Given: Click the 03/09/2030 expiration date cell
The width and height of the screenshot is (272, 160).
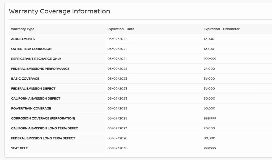Looking at the screenshot, I should tap(117, 148).
